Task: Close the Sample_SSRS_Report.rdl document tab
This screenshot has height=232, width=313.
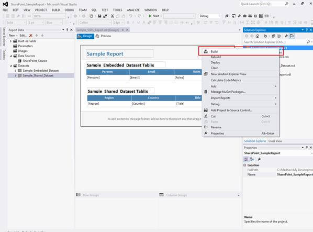Action: [127, 30]
